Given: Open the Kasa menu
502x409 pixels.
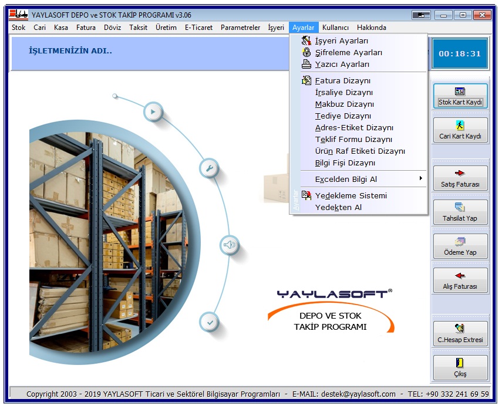Looking at the screenshot, I should click(61, 28).
